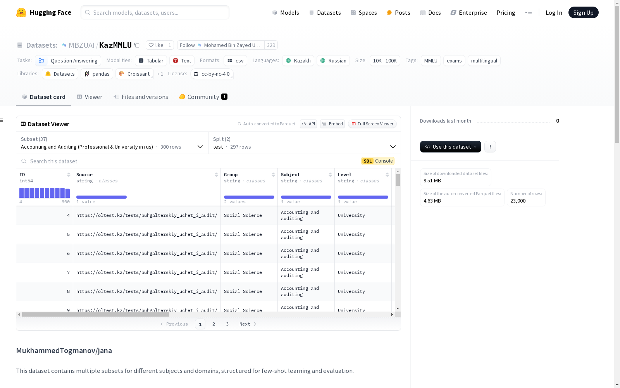Open the Viewer tab

coord(90,97)
